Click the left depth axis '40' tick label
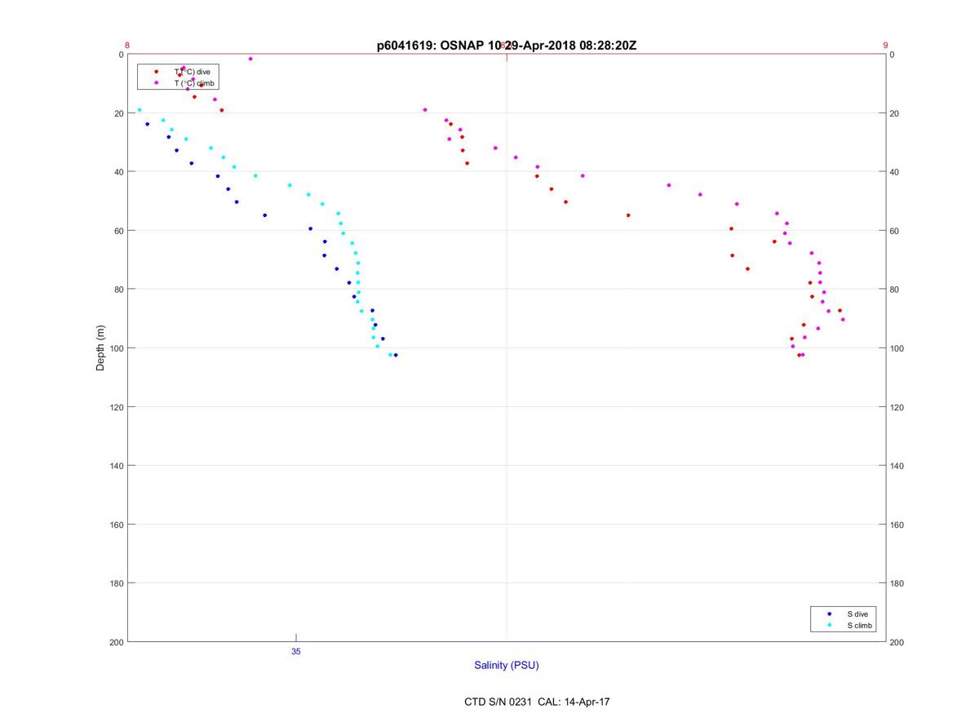This screenshot has width=979, height=722. point(119,172)
